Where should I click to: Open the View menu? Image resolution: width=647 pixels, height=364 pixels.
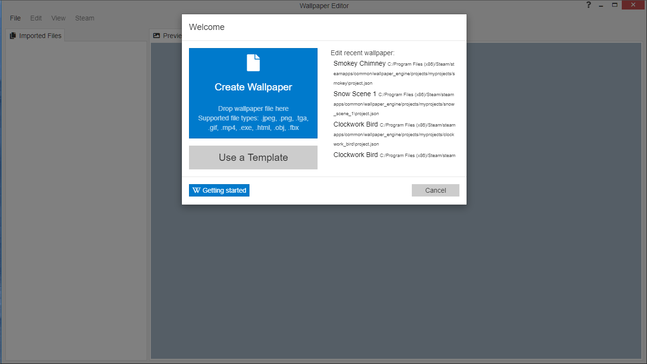(x=59, y=18)
